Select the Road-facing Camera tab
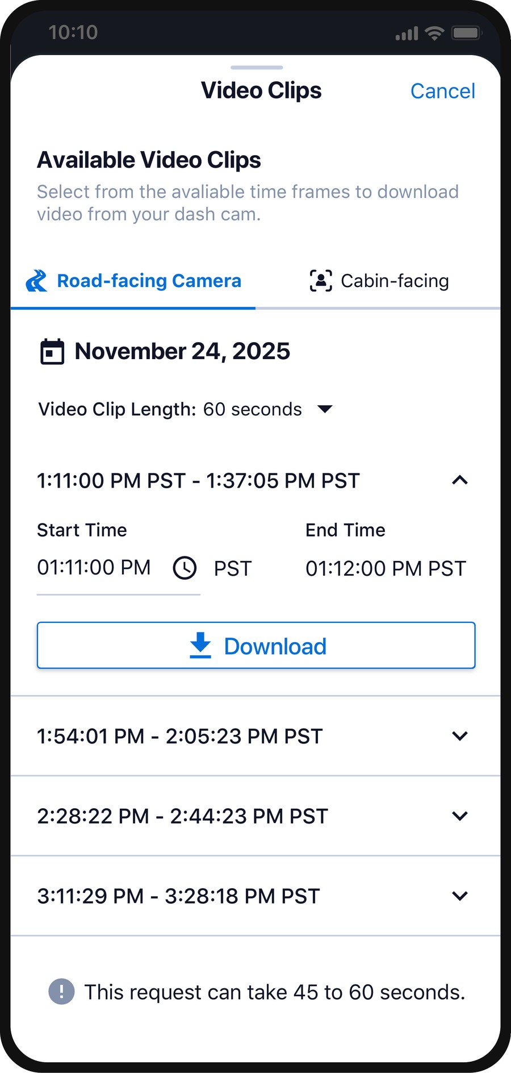The width and height of the screenshot is (511, 1073). pyautogui.click(x=133, y=281)
